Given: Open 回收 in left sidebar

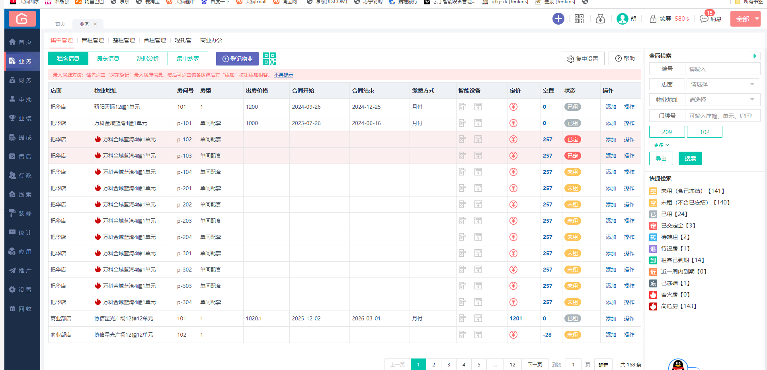Looking at the screenshot, I should [22, 308].
